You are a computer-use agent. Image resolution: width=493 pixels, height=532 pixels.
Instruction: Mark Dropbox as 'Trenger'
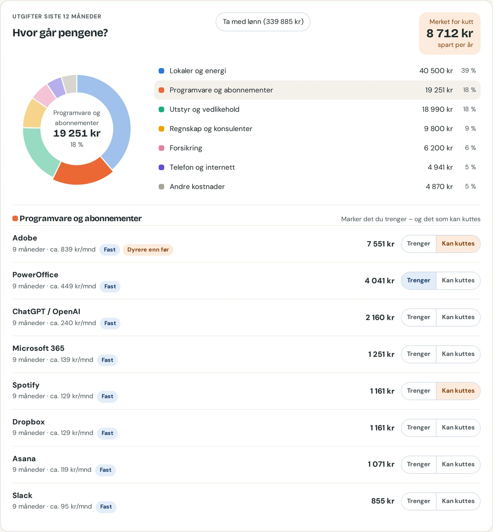coord(418,428)
